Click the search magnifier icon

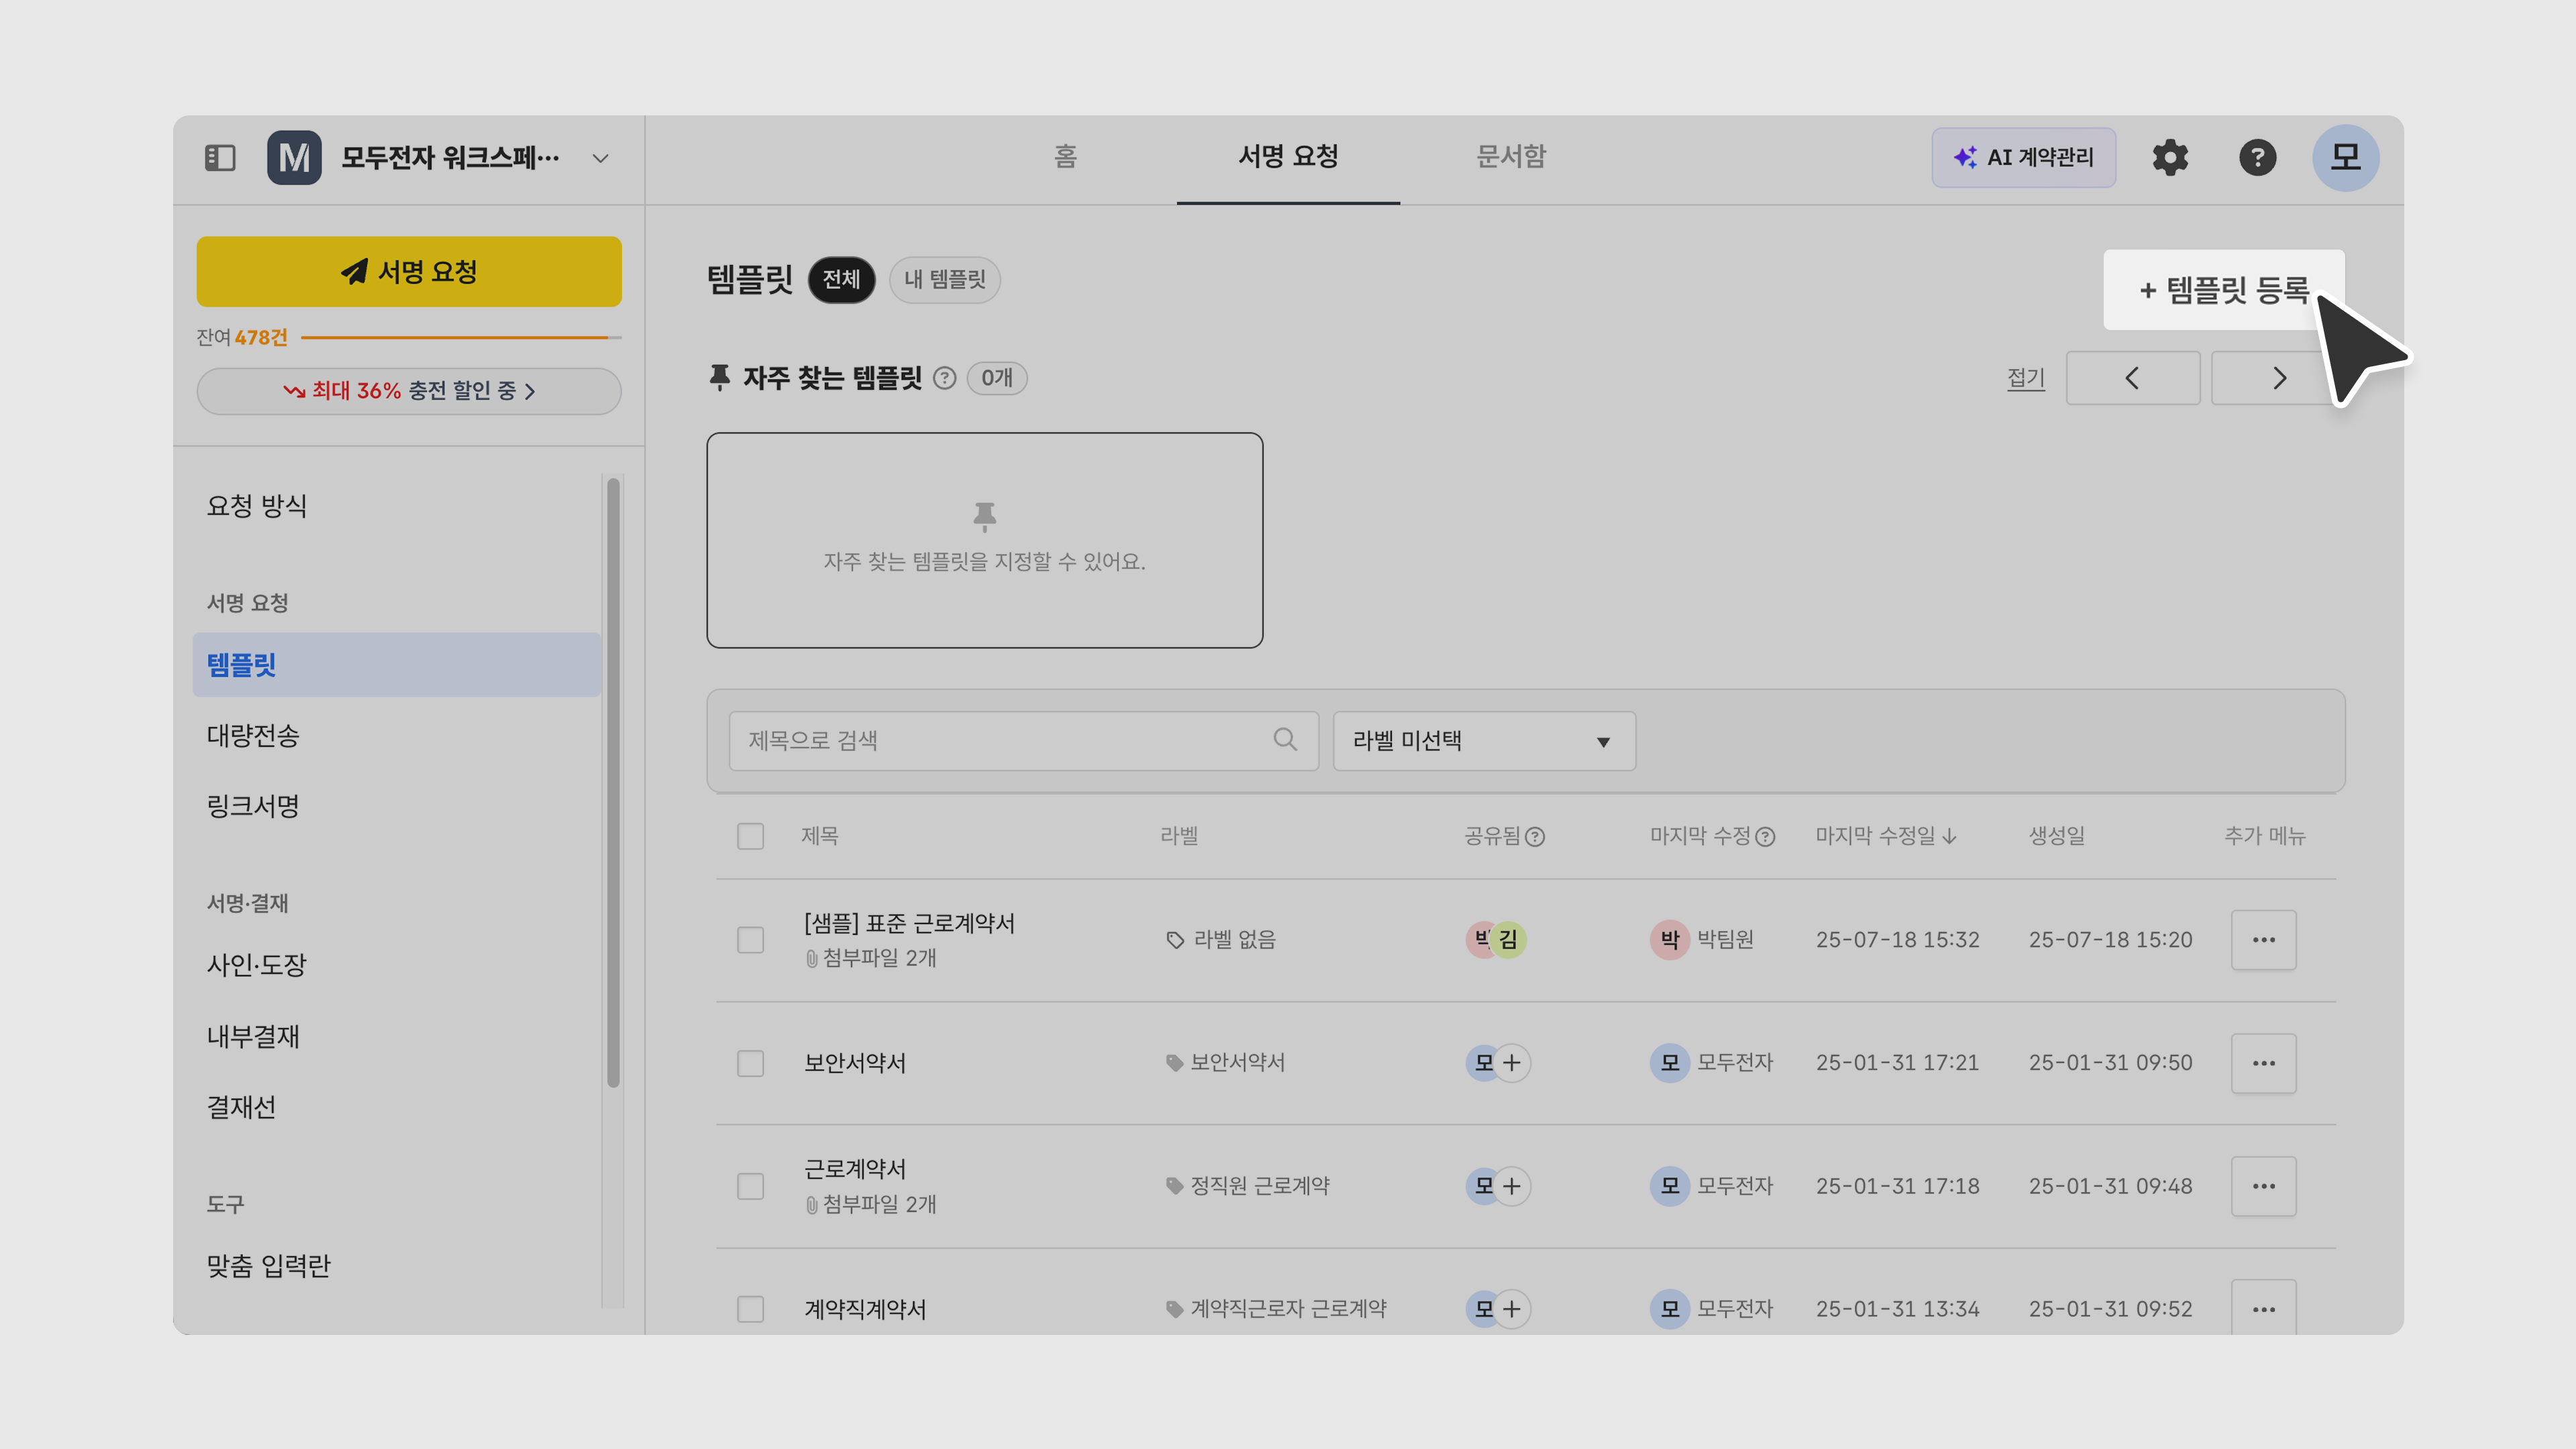pos(1285,740)
